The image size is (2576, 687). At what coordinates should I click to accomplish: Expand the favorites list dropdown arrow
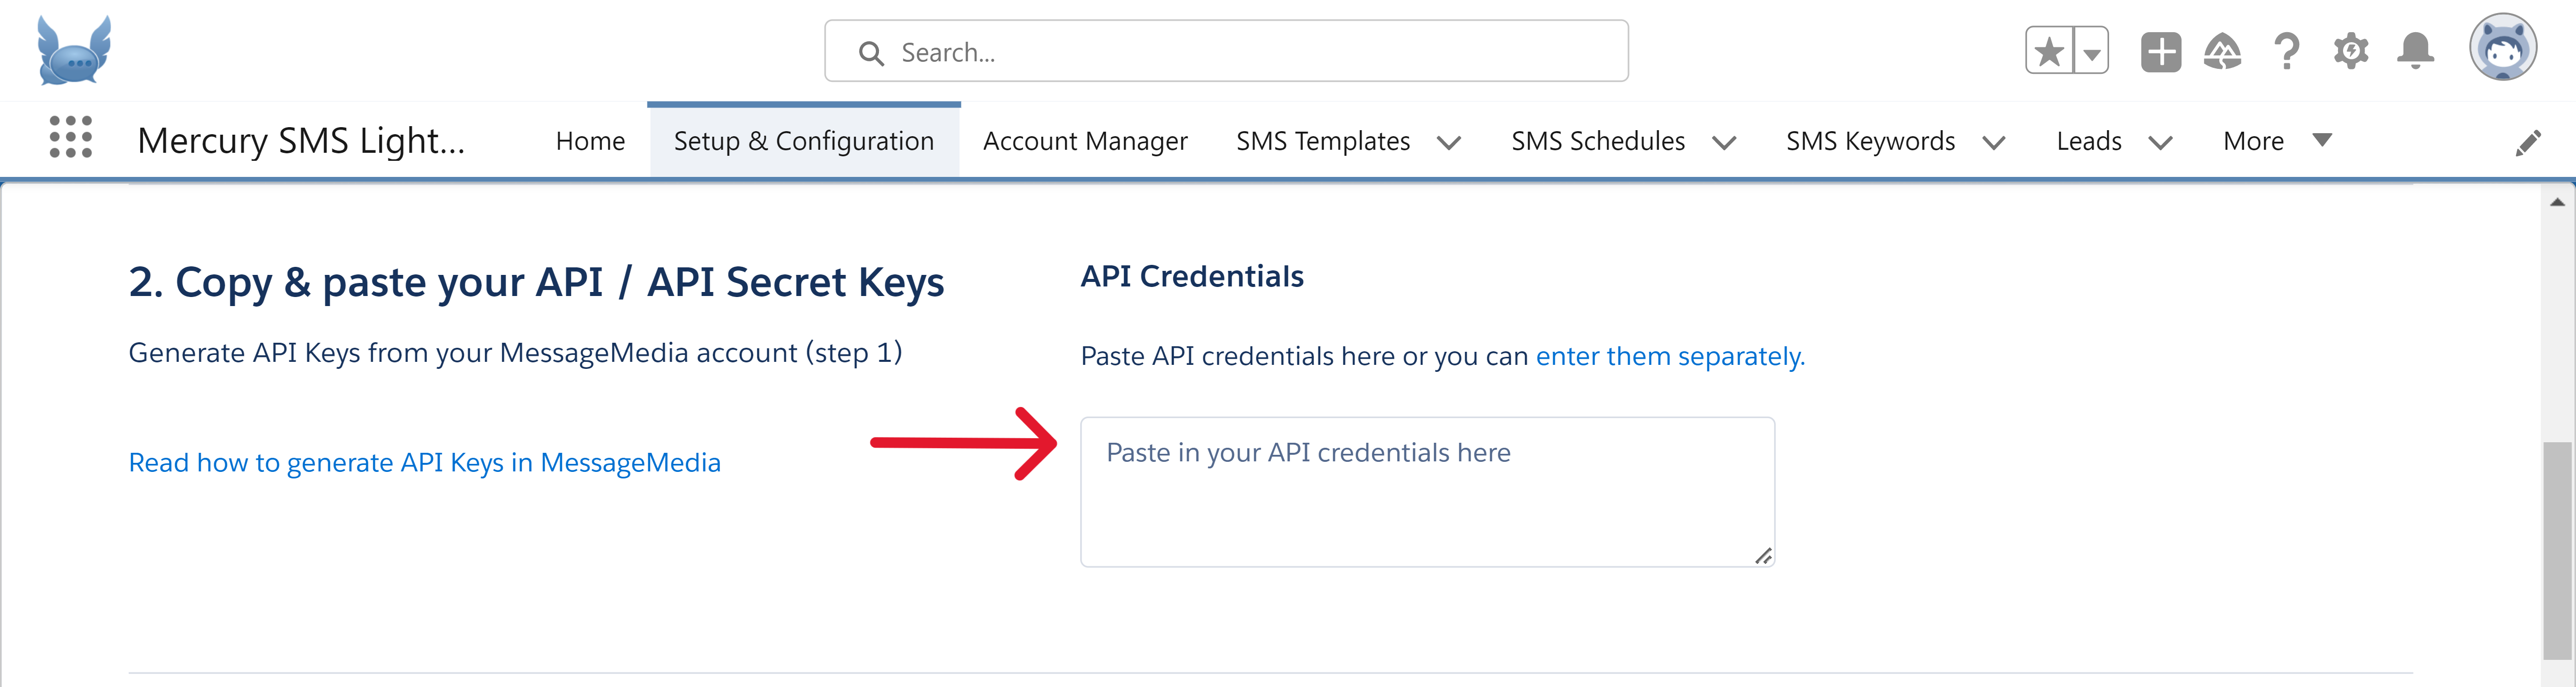2091,51
